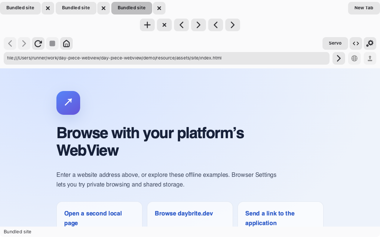This screenshot has height=237, width=380.
Task: Click the globe icon beside the address bar
Action: [354, 58]
